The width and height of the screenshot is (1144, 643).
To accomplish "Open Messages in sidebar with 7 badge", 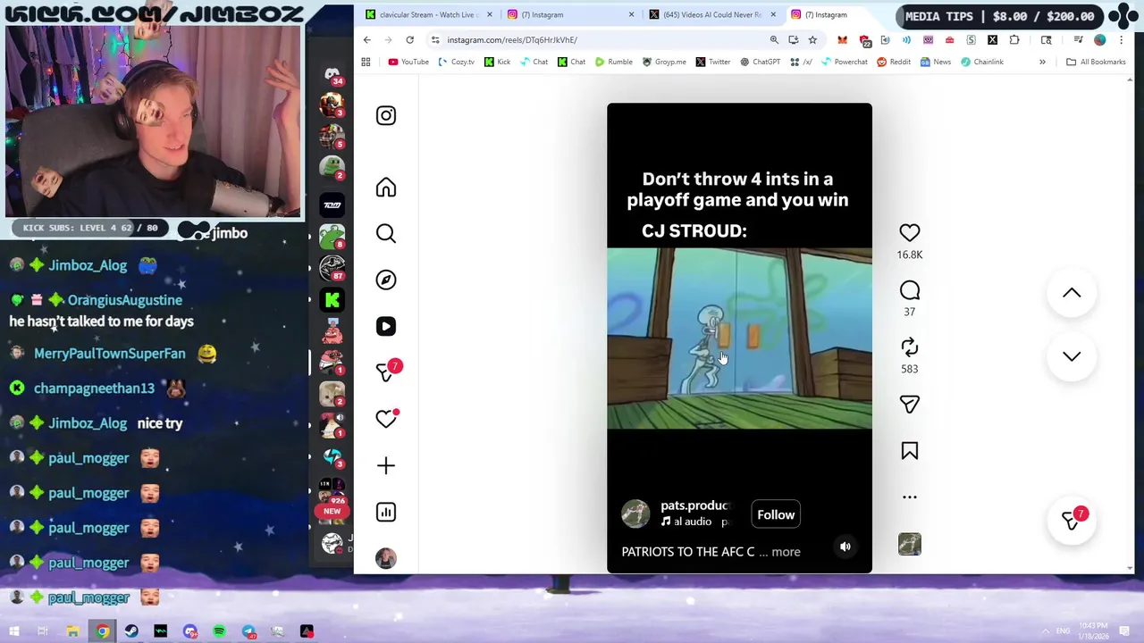I will coord(386,372).
